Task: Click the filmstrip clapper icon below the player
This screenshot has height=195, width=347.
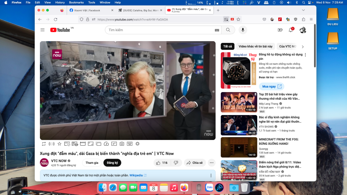Action: tap(83, 144)
